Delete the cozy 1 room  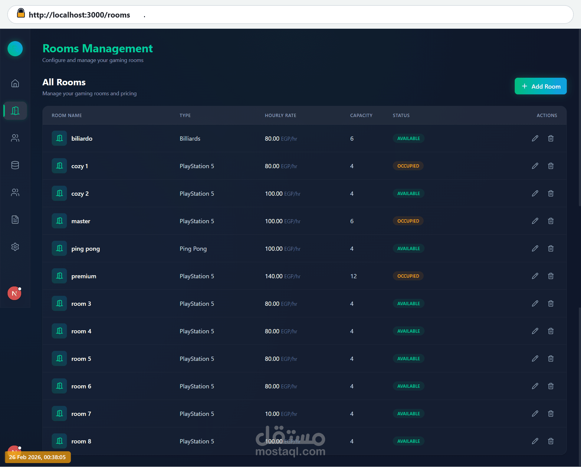[551, 166]
